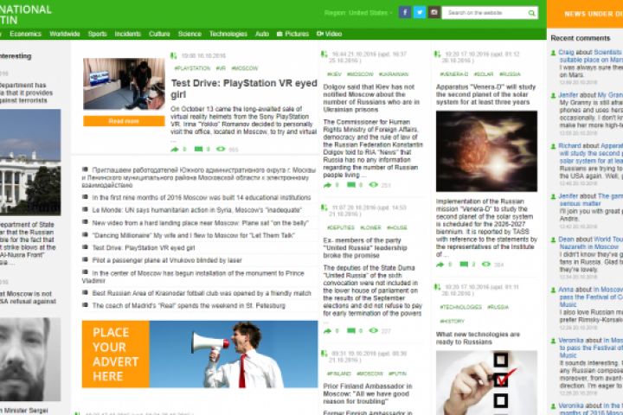Click the #TECHNOLOGIES tag

(x=460, y=308)
